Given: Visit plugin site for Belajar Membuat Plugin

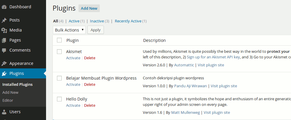Looking at the screenshot, I should (x=224, y=86).
